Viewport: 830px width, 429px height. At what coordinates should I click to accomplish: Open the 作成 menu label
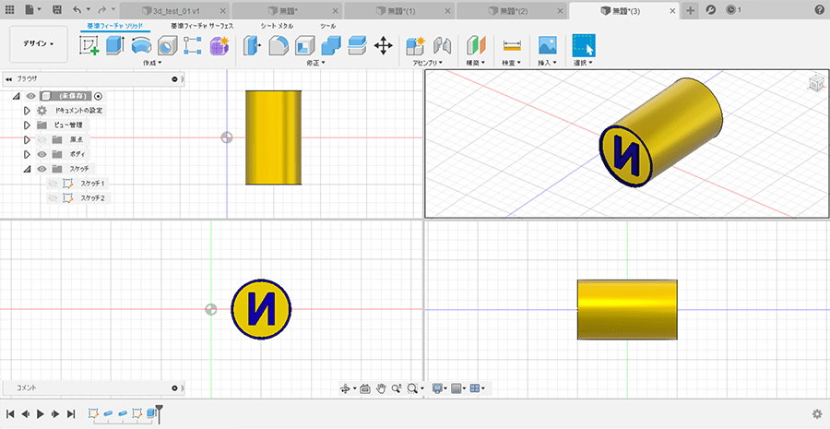(x=151, y=63)
